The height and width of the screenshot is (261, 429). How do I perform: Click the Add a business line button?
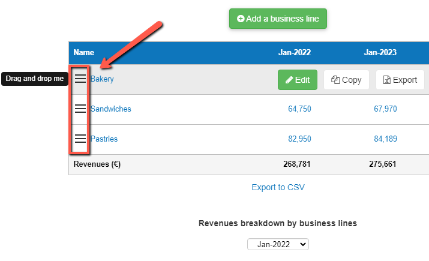pyautogui.click(x=278, y=19)
